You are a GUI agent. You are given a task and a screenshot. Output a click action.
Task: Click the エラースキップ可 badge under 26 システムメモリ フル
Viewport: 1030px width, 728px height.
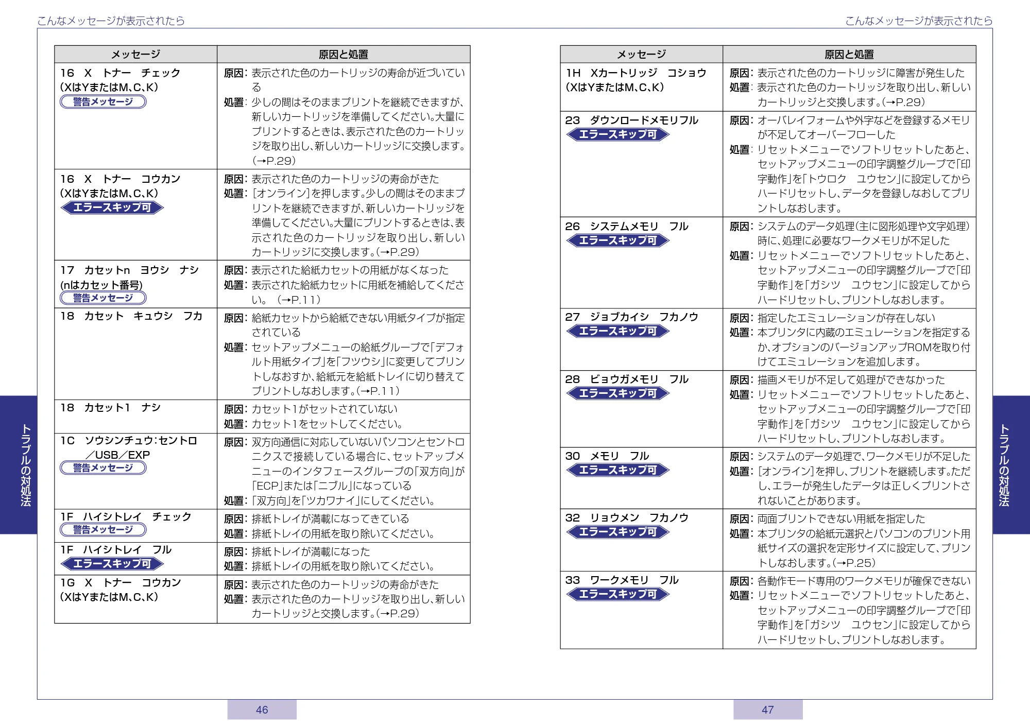tap(617, 240)
